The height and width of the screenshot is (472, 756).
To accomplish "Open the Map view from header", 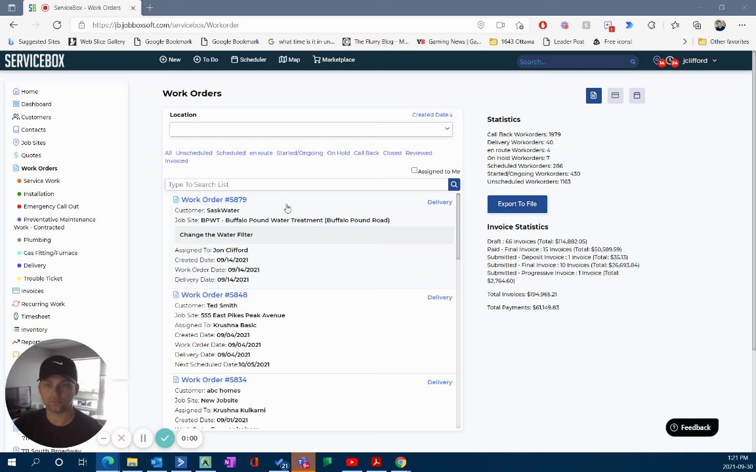I will (289, 60).
